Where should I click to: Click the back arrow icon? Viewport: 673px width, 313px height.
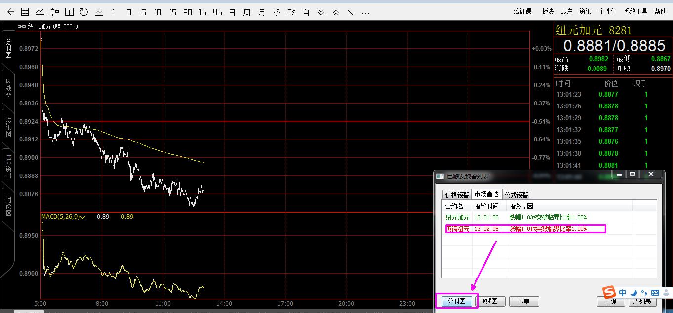10,12
